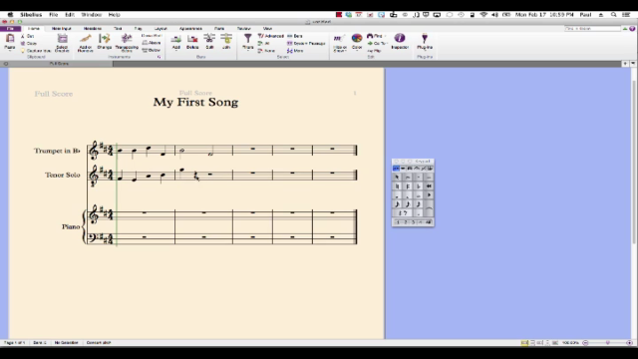
Task: Click the zoom in plus button
Action: tap(629, 343)
